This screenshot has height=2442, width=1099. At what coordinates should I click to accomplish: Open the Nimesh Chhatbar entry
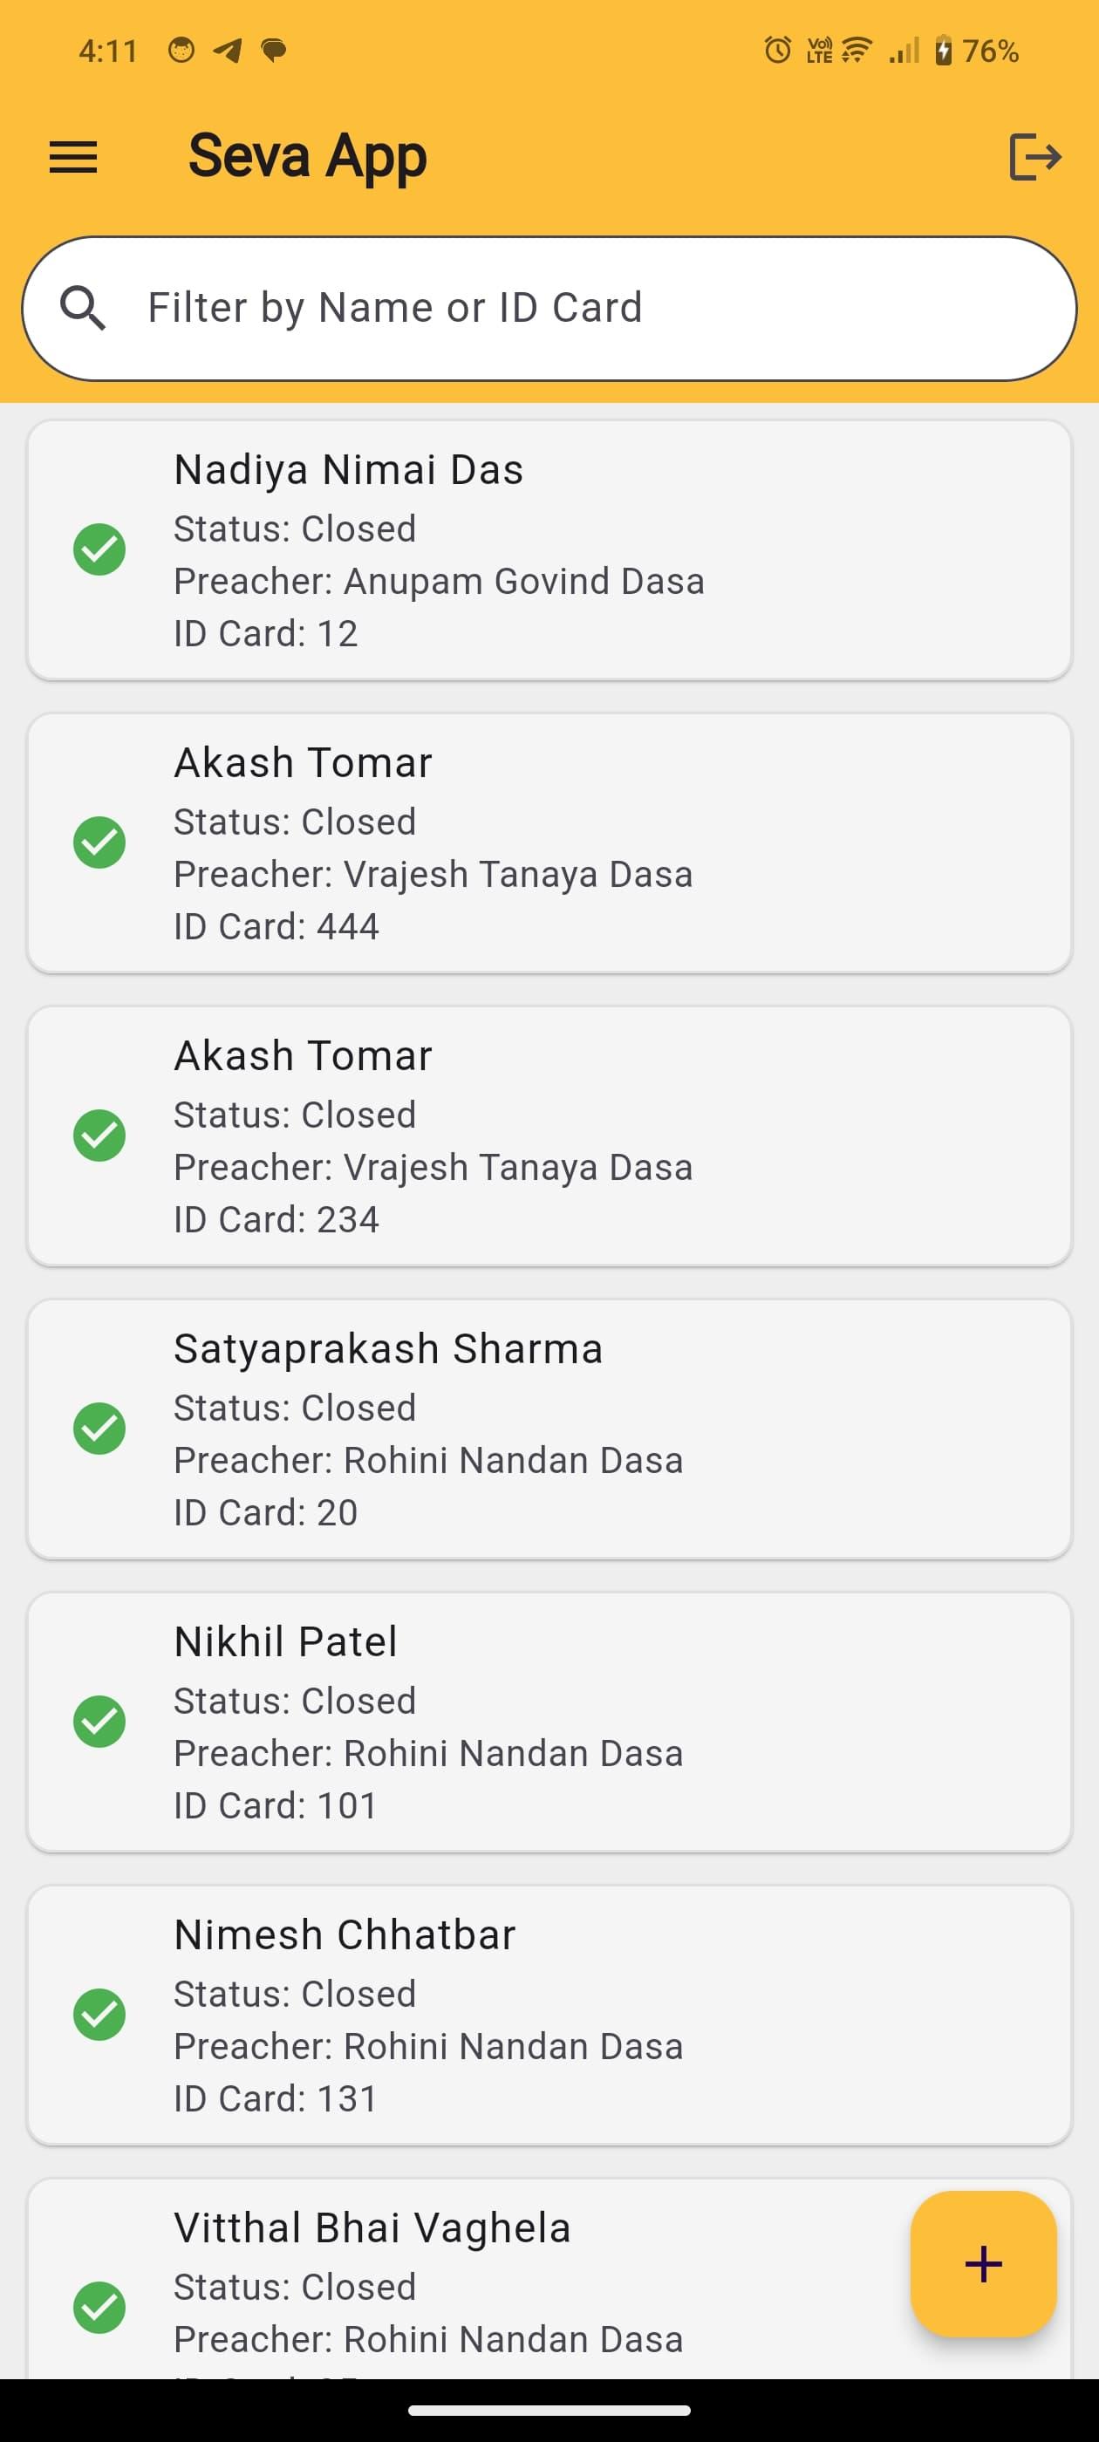(x=549, y=2015)
